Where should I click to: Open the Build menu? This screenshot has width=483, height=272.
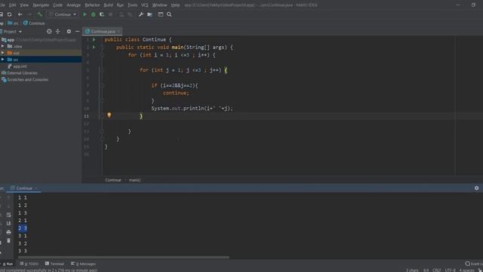(x=108, y=5)
